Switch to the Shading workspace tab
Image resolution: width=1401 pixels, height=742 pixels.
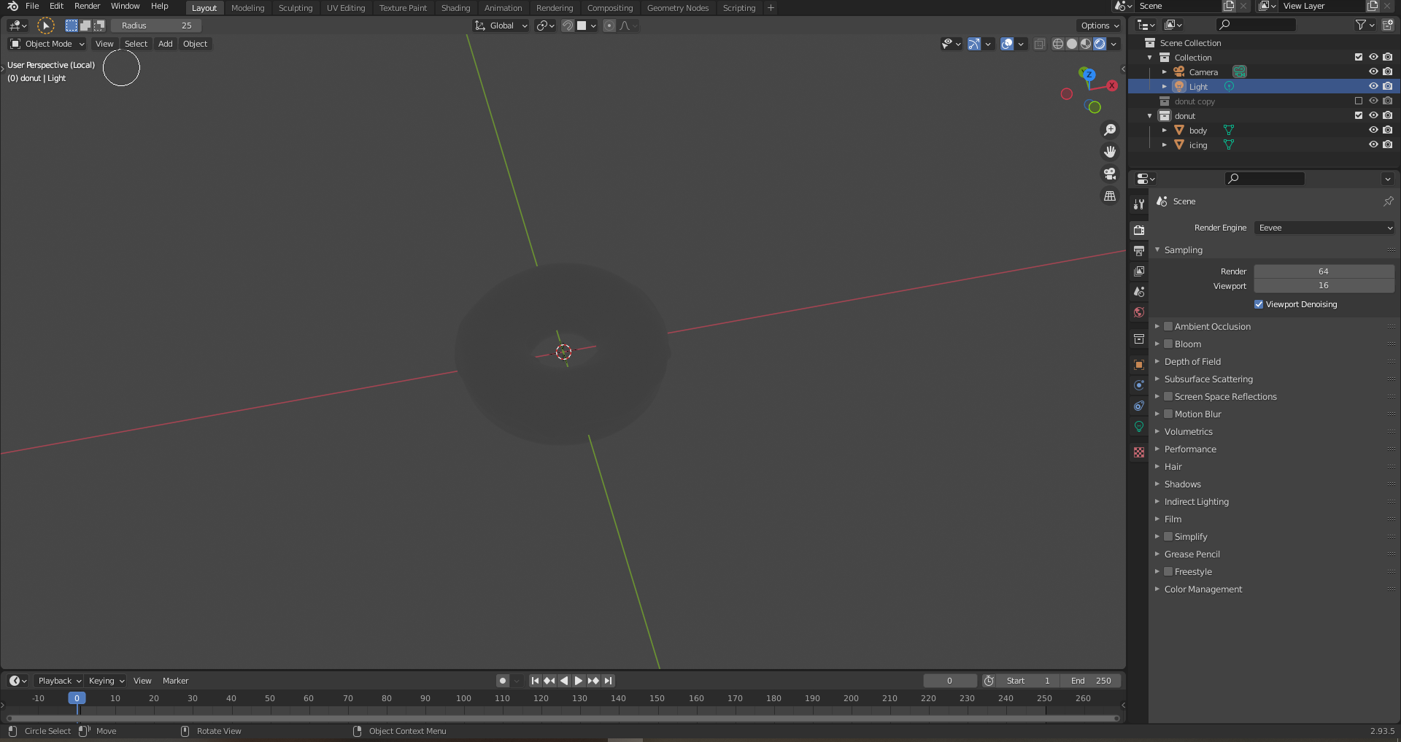click(x=455, y=8)
